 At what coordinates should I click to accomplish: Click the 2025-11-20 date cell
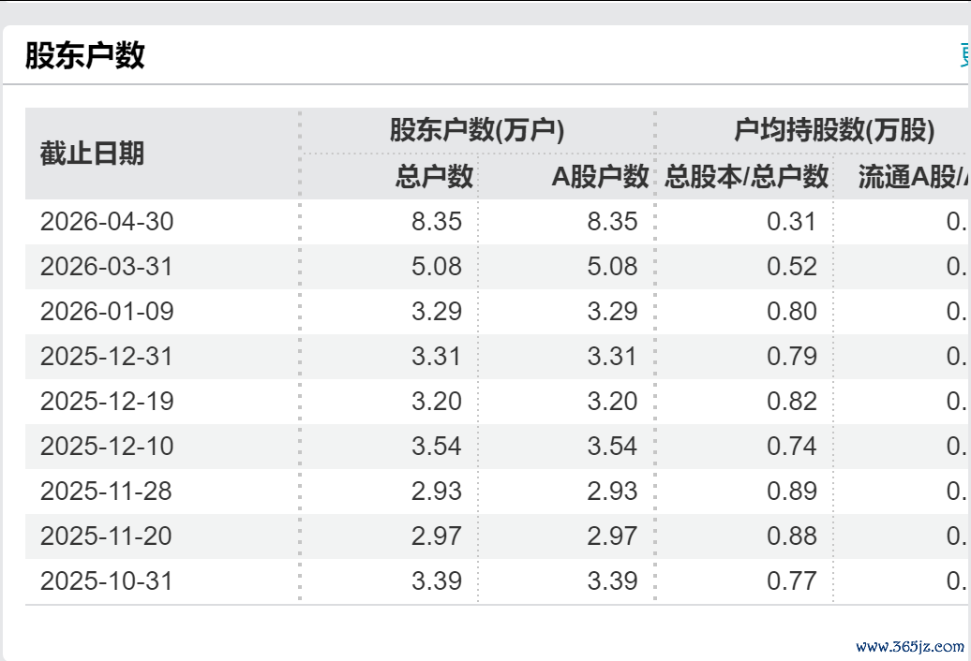click(106, 536)
